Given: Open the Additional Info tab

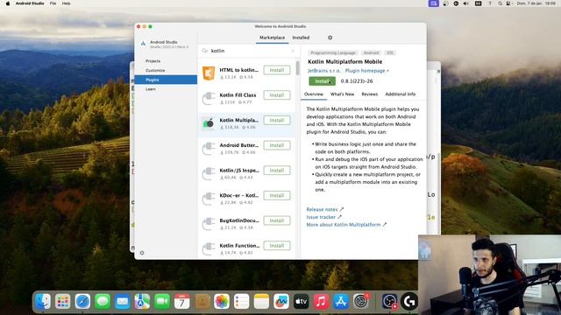Looking at the screenshot, I should click(401, 94).
